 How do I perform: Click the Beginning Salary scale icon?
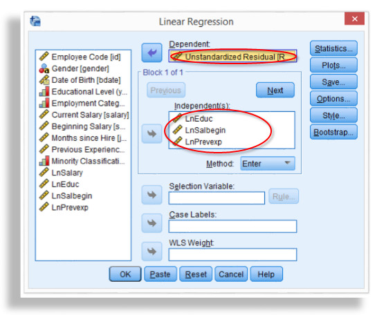click(44, 126)
